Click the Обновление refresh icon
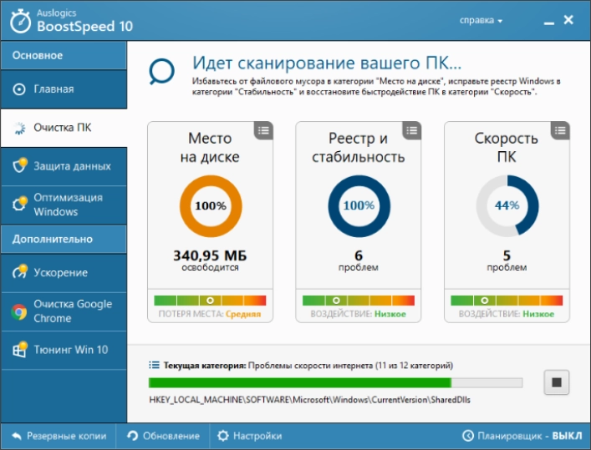591x450 pixels. click(133, 436)
